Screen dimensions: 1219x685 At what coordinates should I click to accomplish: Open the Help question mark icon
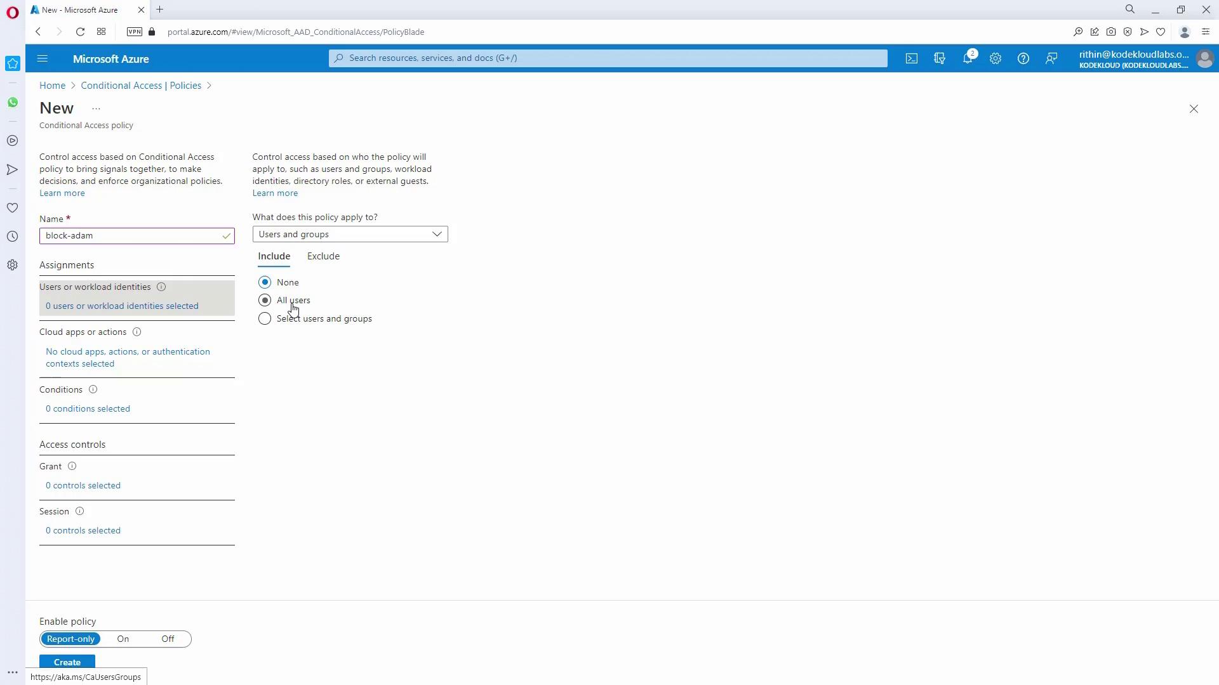[x=1023, y=58]
